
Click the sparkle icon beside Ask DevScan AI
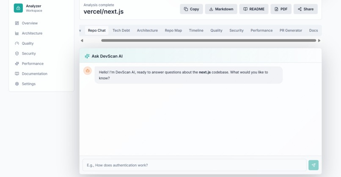coord(87,56)
